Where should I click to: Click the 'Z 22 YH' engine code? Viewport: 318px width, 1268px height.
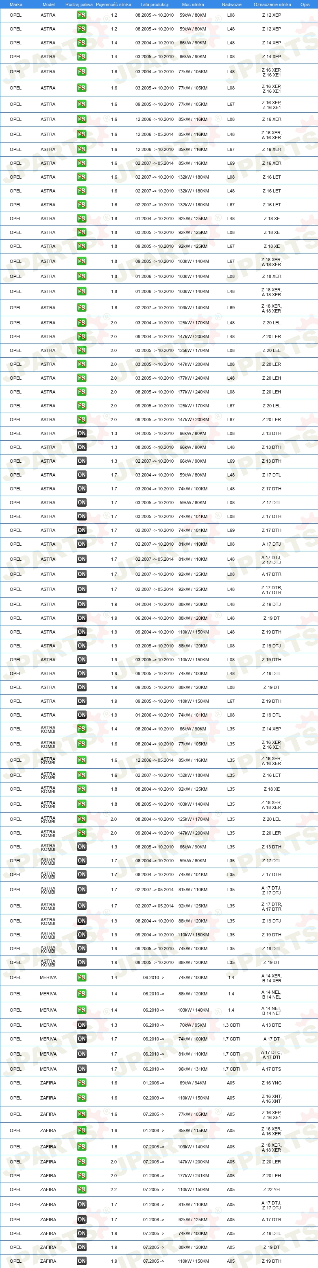(x=272, y=1189)
